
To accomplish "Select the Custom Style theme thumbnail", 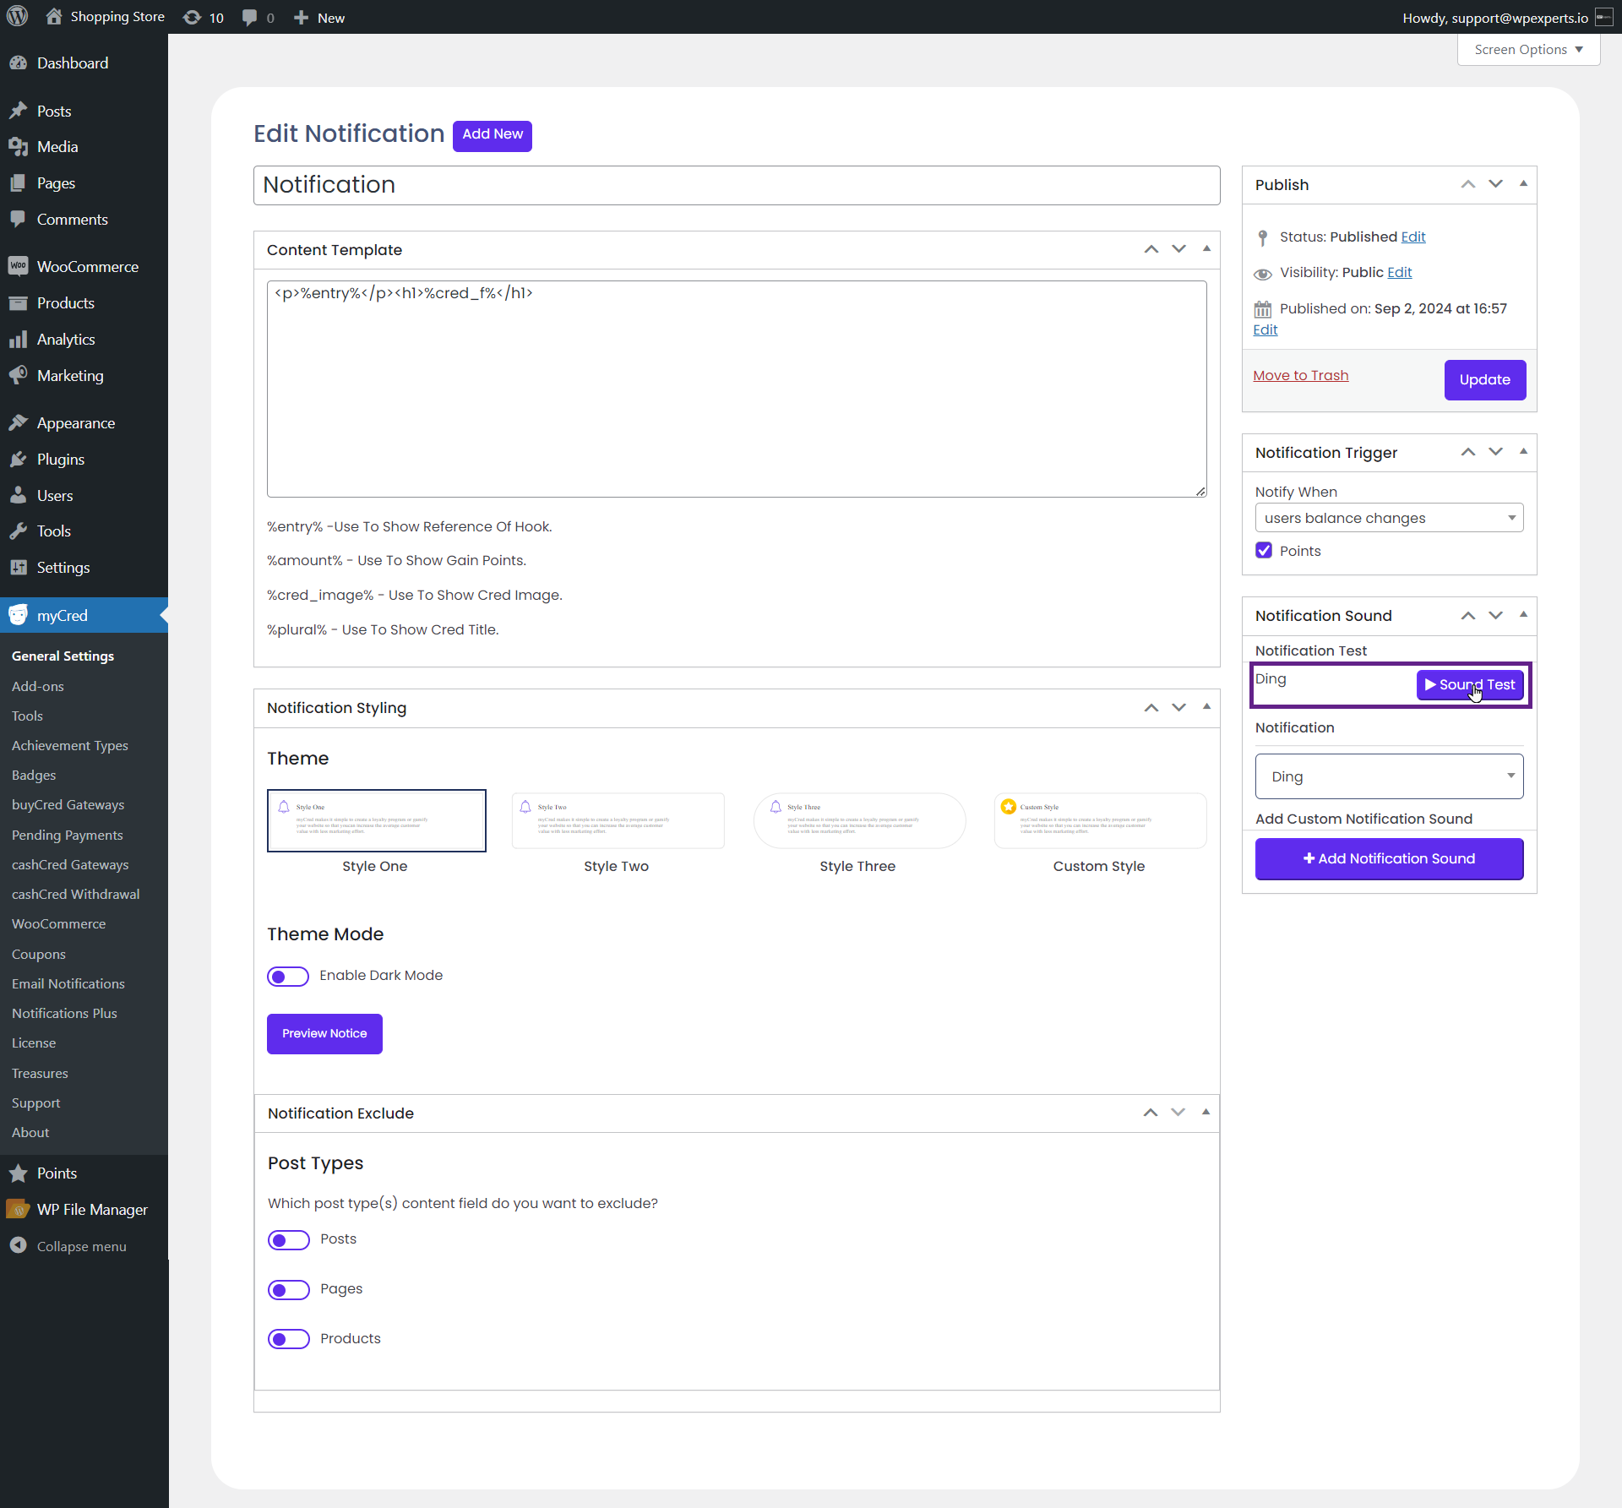I will tap(1100, 820).
